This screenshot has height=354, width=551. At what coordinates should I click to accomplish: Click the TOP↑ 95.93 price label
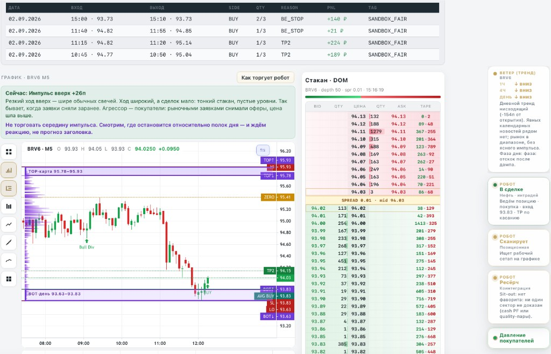pyautogui.click(x=278, y=160)
